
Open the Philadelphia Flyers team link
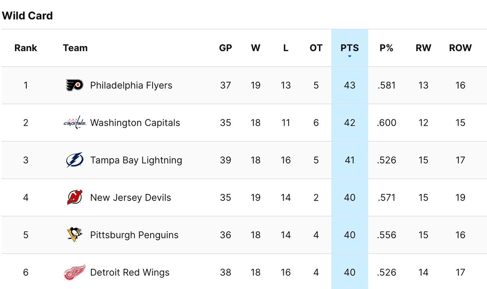[x=131, y=85]
